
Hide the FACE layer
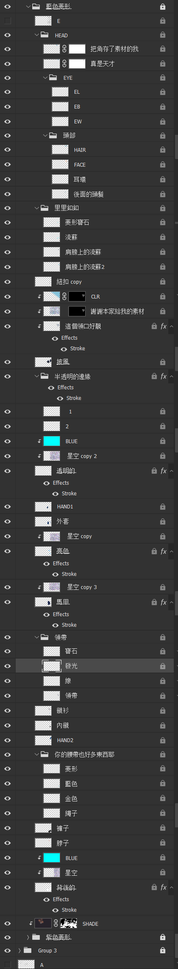click(x=8, y=165)
